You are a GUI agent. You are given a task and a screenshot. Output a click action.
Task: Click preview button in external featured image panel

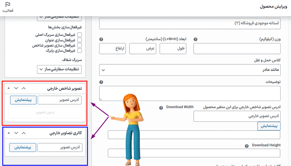coord(23,100)
